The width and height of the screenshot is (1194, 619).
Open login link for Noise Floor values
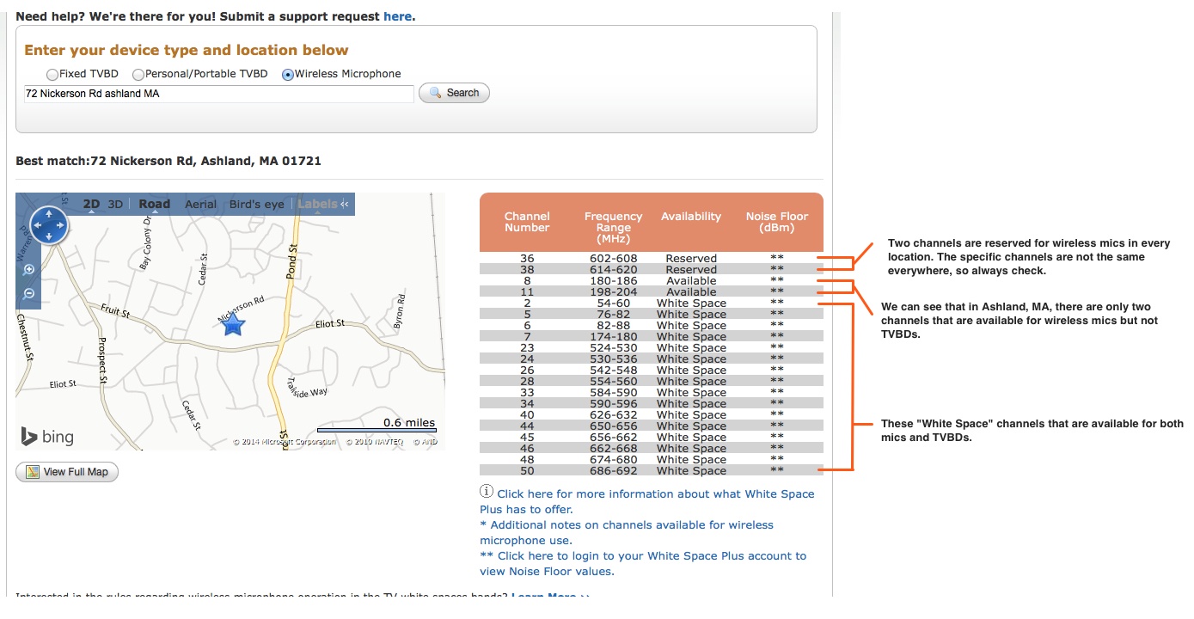point(643,563)
